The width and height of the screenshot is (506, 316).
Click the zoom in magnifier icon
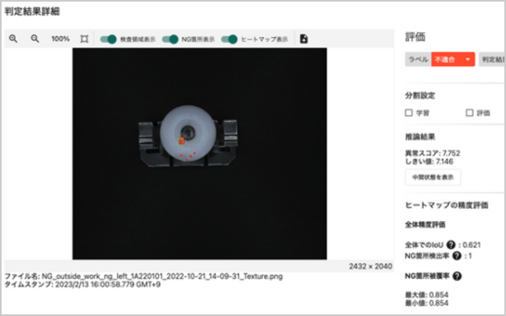pyautogui.click(x=13, y=39)
